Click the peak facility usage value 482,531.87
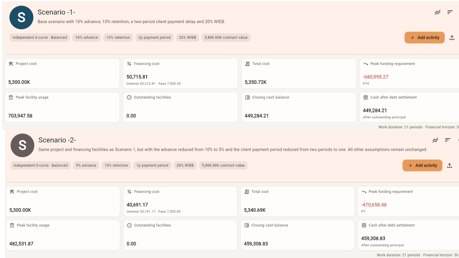 21,244
